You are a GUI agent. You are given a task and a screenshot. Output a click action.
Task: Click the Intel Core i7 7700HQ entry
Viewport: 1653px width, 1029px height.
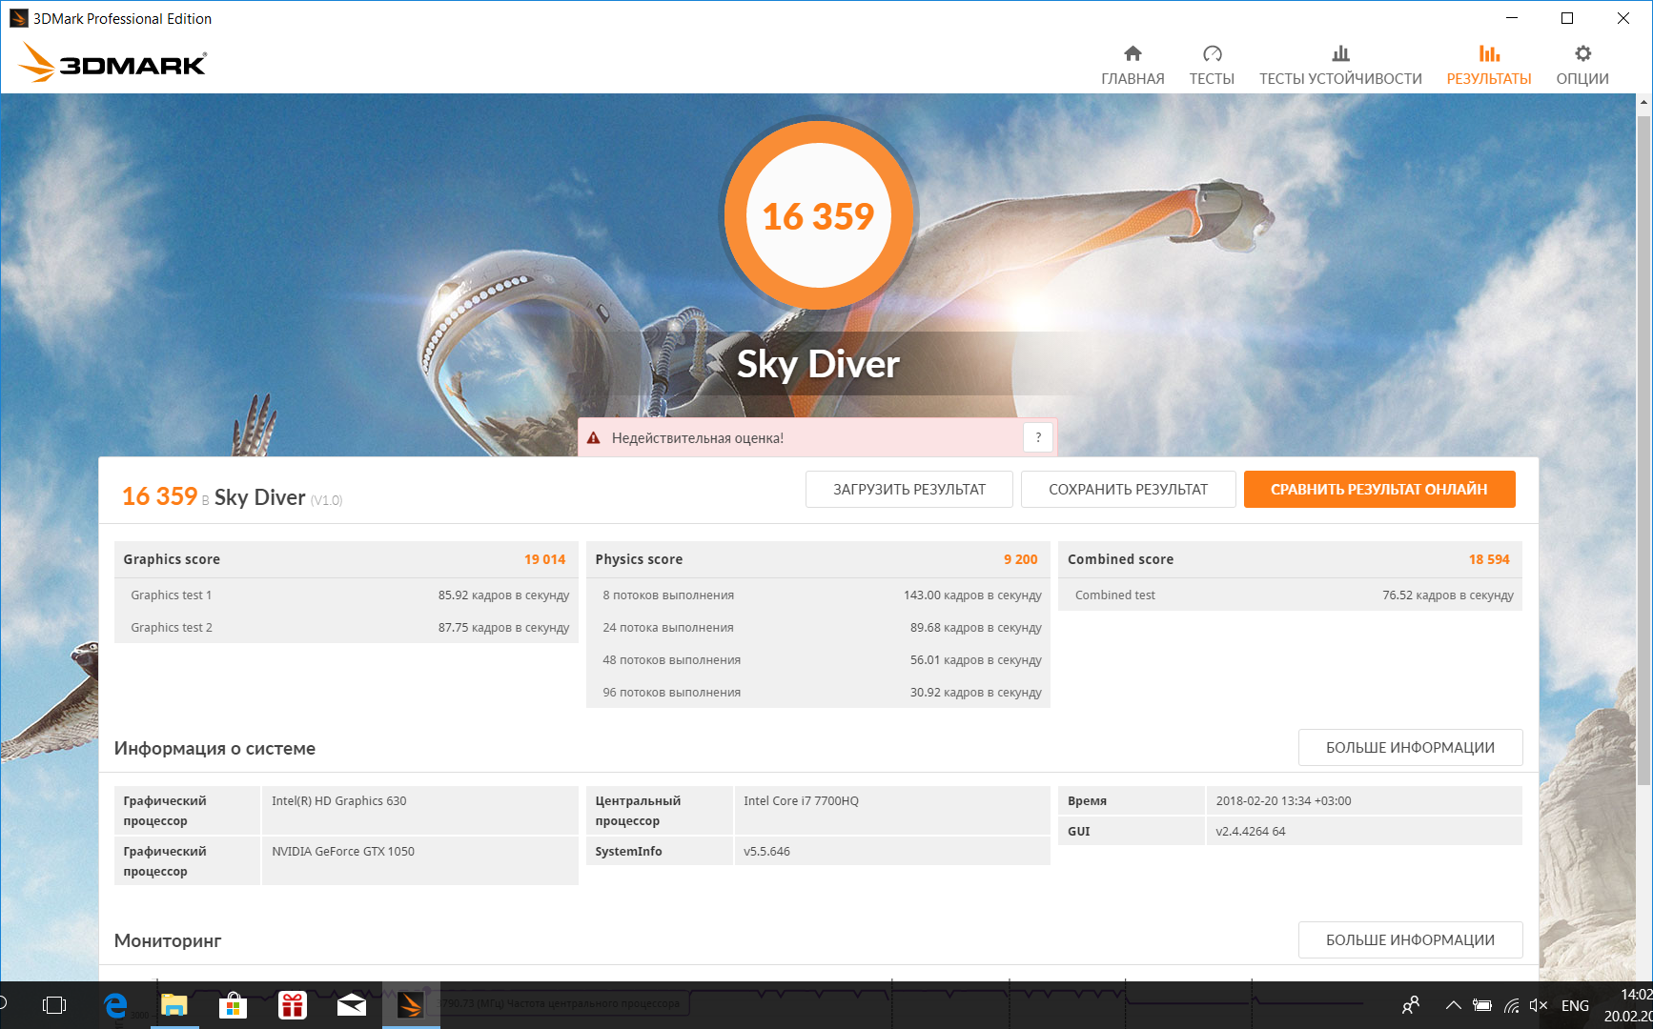801,801
